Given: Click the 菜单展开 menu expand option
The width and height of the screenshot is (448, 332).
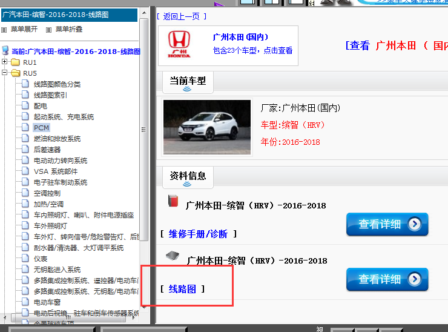Looking at the screenshot, I should [x=24, y=29].
